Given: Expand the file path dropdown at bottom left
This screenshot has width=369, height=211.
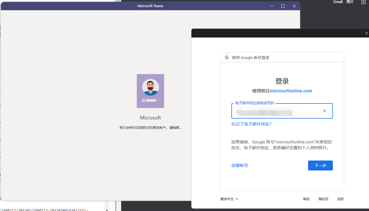Looking at the screenshot, I should (107, 209).
